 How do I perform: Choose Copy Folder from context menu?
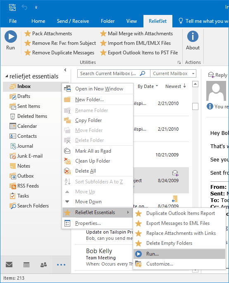pyautogui.click(x=98, y=120)
